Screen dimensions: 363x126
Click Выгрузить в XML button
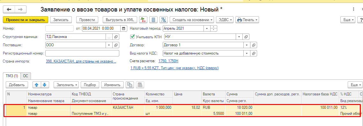pyautogui.click(x=120, y=20)
